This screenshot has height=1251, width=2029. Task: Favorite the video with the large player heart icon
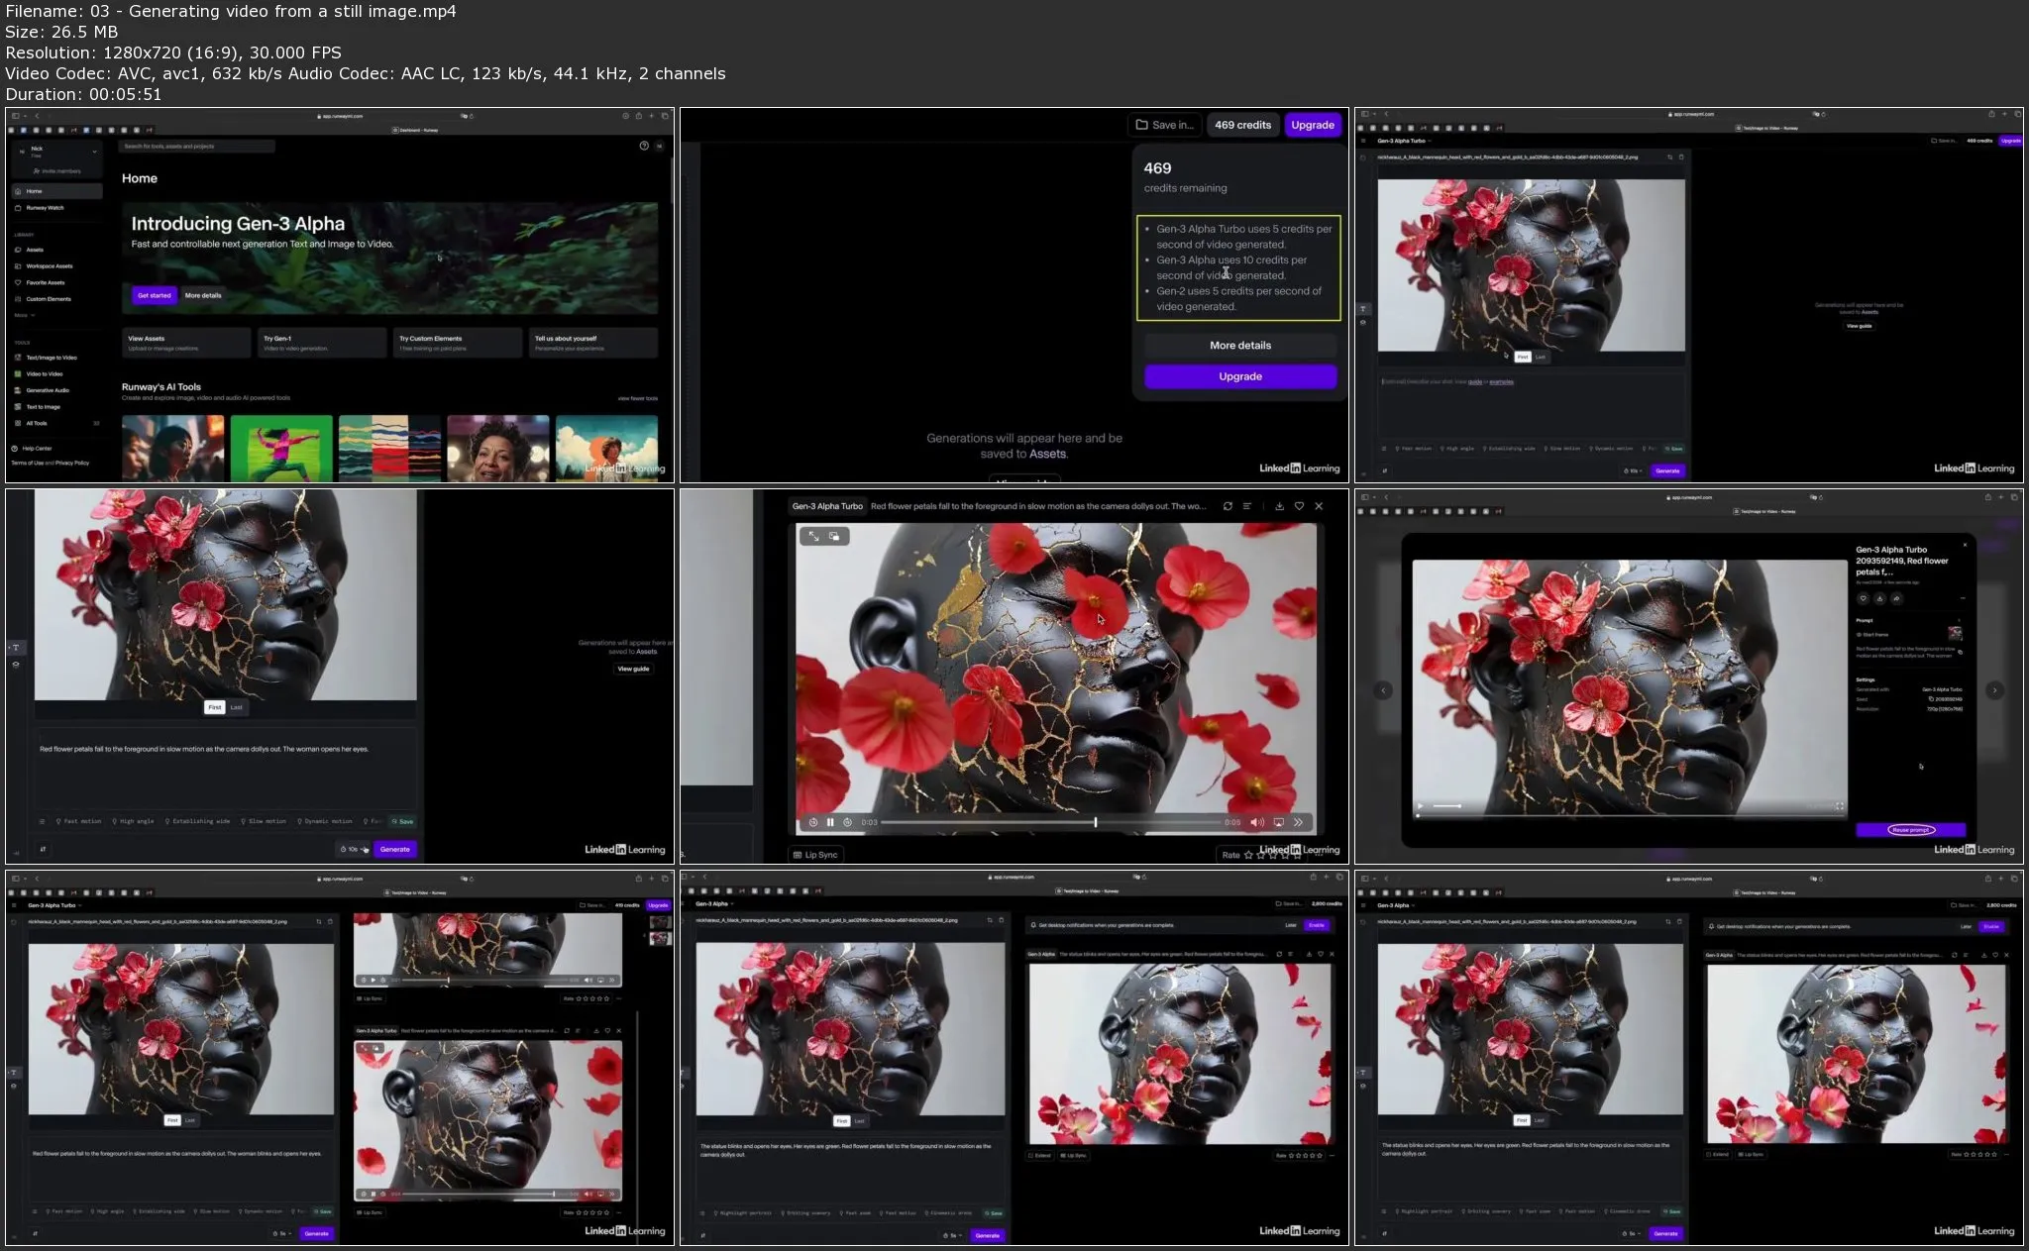click(1299, 506)
